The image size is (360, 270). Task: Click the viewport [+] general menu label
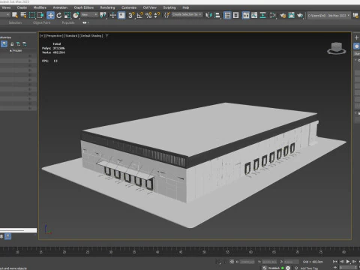42,36
